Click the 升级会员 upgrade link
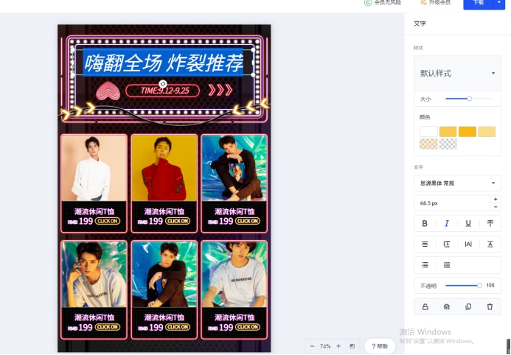511x355 pixels. (436, 3)
